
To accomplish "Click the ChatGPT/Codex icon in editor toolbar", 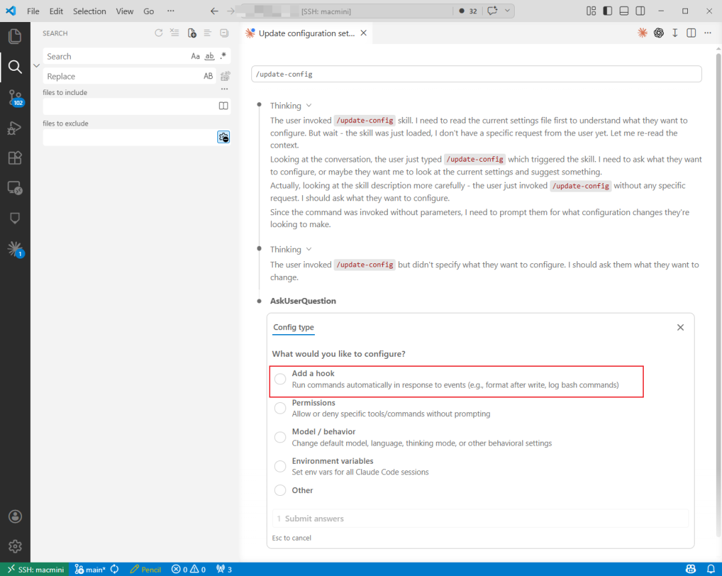I will click(x=658, y=33).
